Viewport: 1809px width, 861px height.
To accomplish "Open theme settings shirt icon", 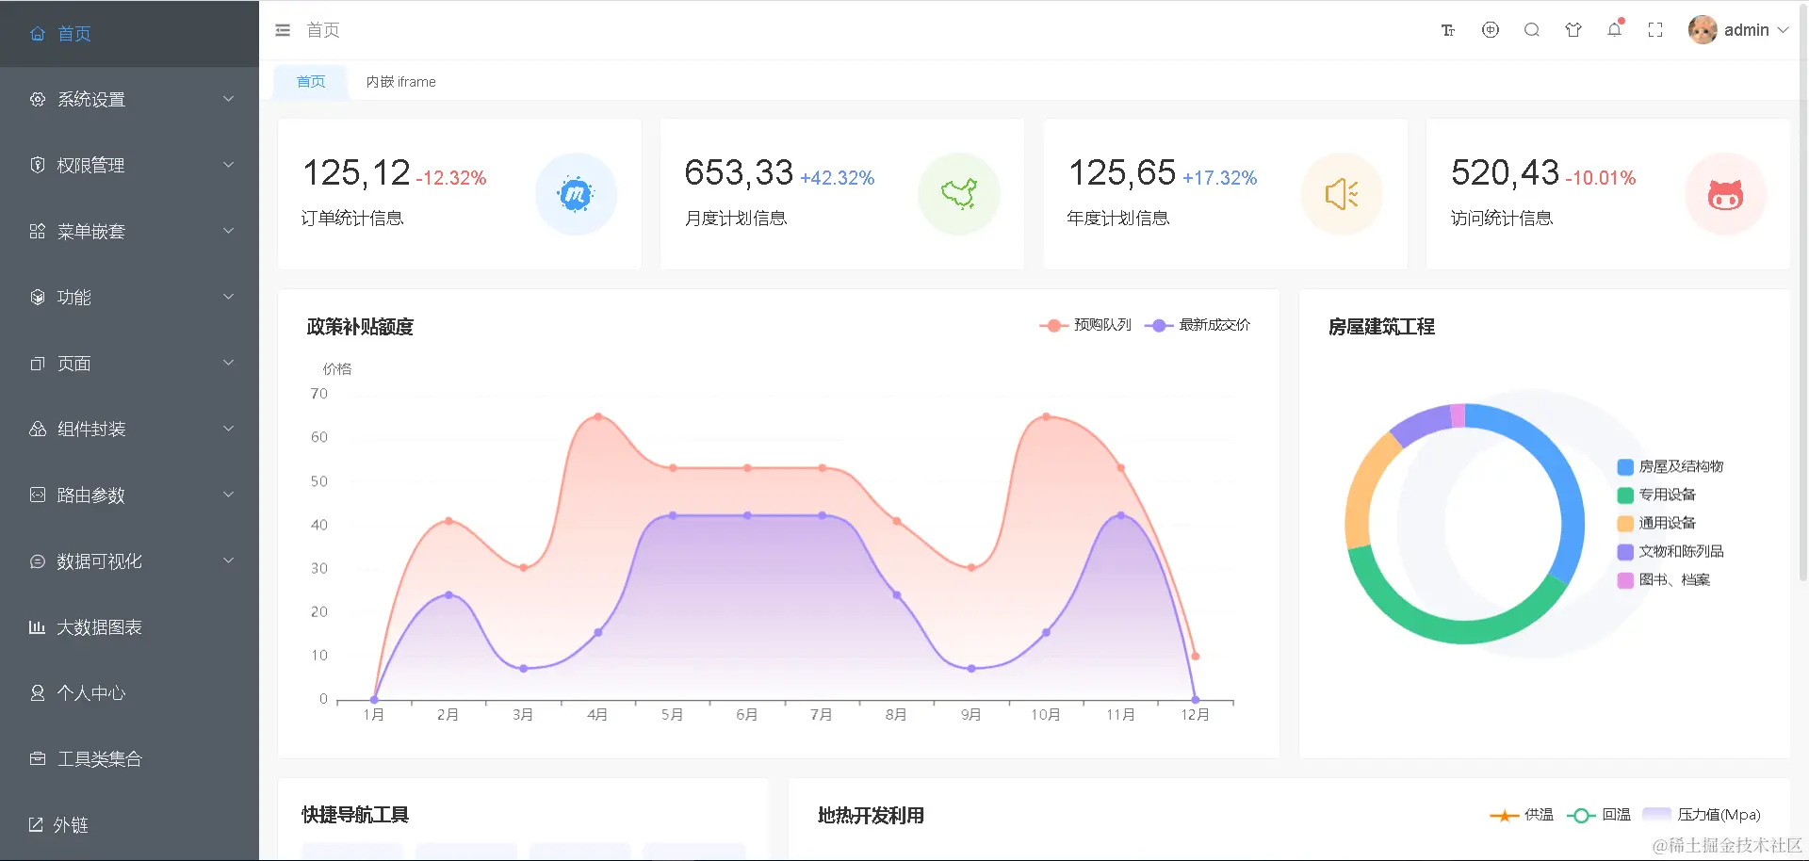I will click(x=1573, y=30).
